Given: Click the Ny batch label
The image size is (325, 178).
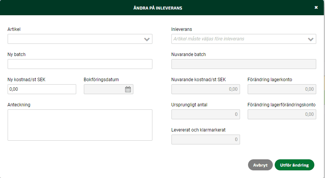Looking at the screenshot, I should click(x=17, y=55).
